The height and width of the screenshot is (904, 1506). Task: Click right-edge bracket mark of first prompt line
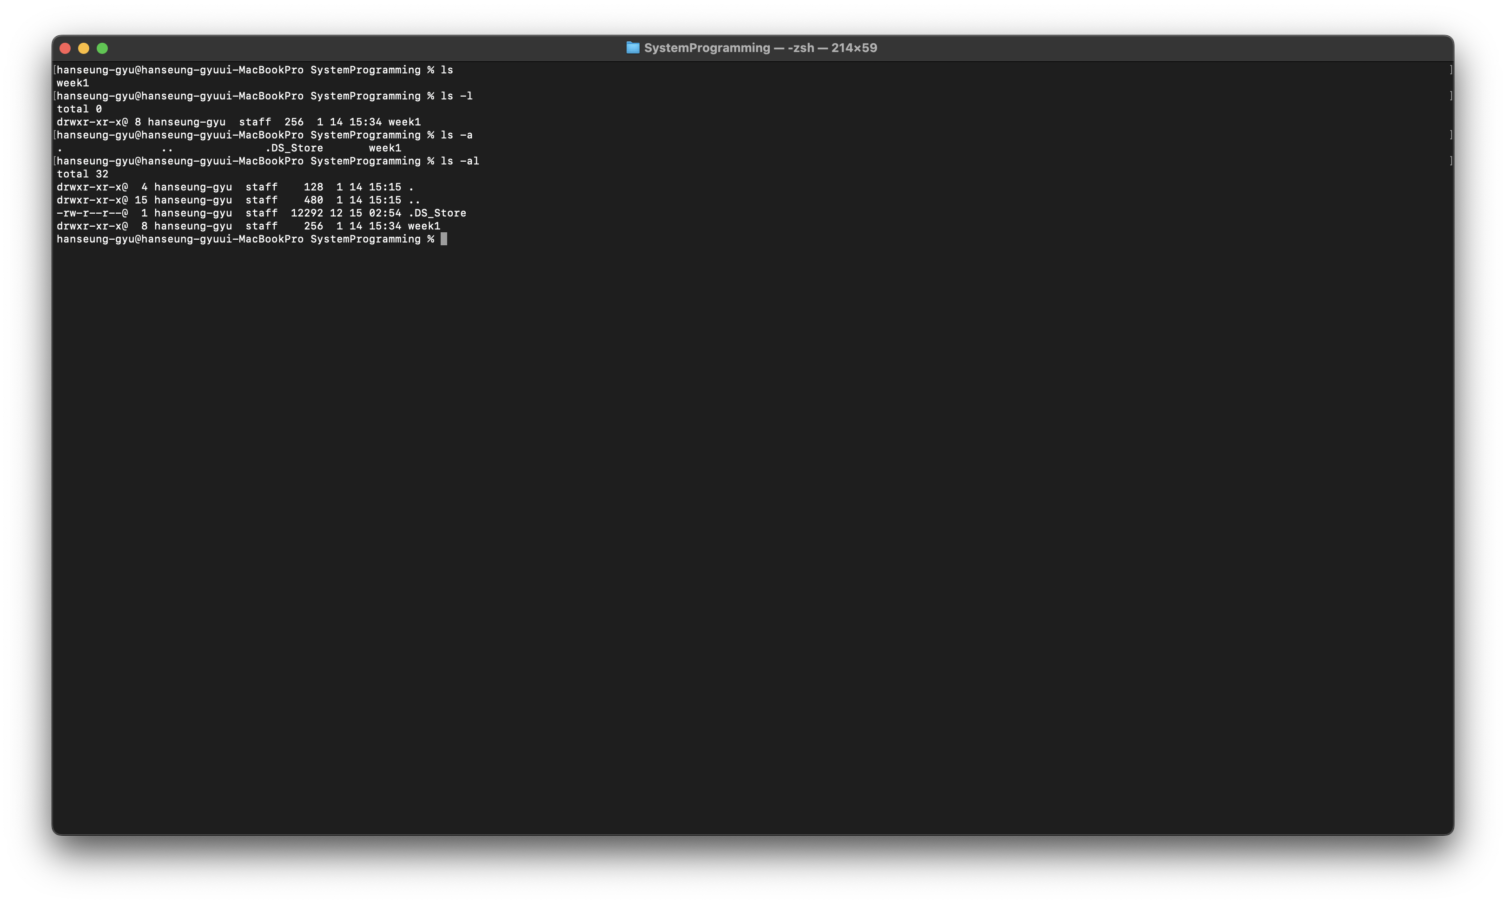pos(1451,70)
